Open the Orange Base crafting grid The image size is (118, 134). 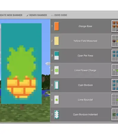pos(115,26)
